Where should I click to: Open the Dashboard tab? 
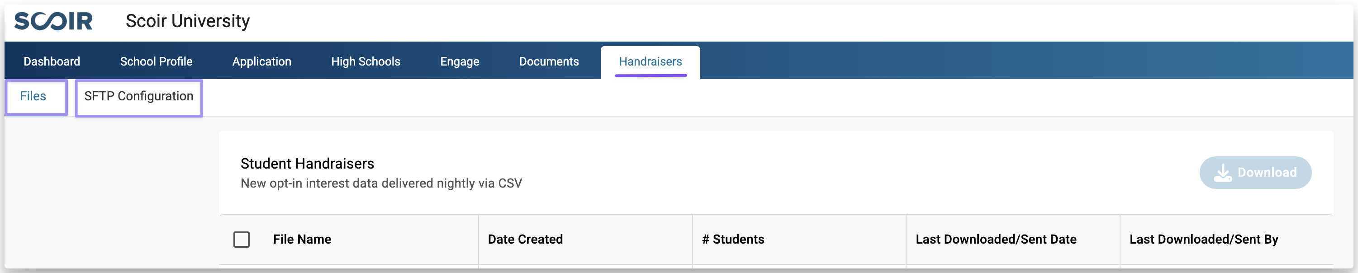pyautogui.click(x=52, y=61)
